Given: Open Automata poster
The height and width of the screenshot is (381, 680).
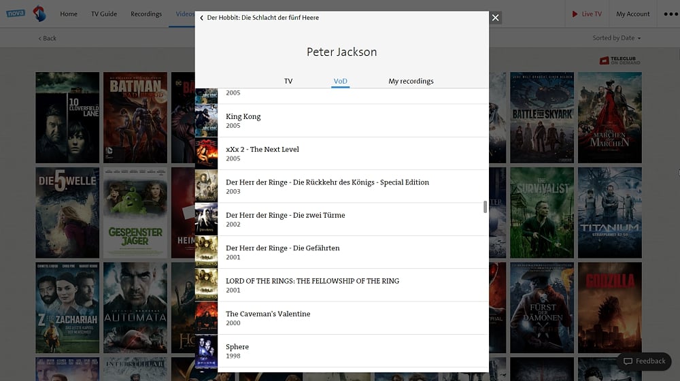Looking at the screenshot, I should (135, 308).
